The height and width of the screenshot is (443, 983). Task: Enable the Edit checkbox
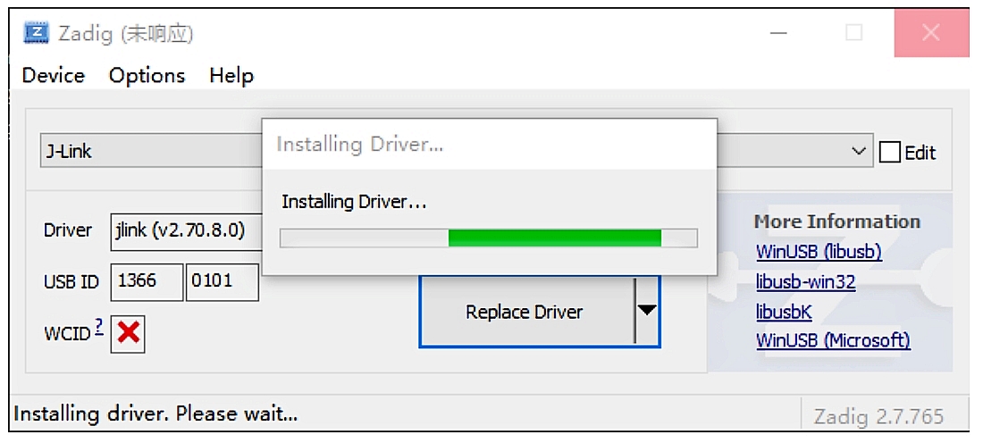pos(889,152)
